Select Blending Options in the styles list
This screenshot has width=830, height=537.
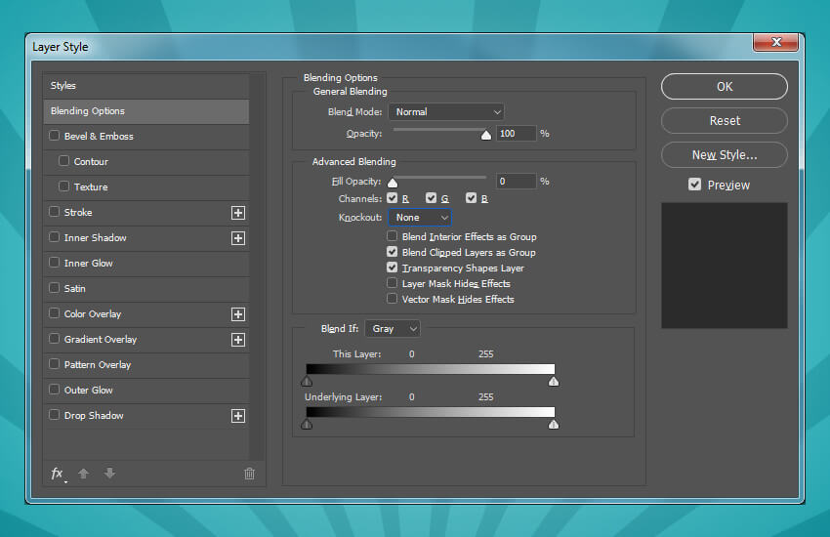[145, 111]
